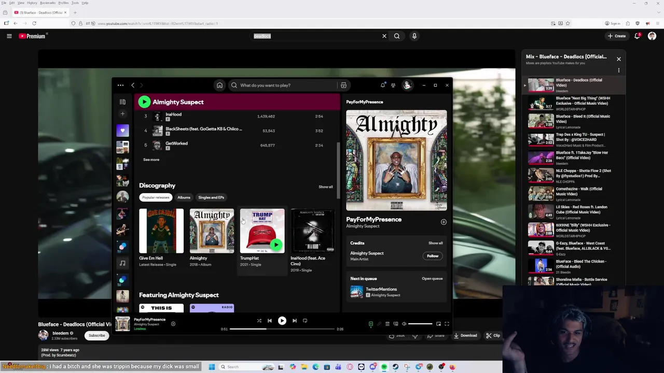Image resolution: width=664 pixels, height=373 pixels.
Task: Reload the browser page
Action: [x=34, y=23]
